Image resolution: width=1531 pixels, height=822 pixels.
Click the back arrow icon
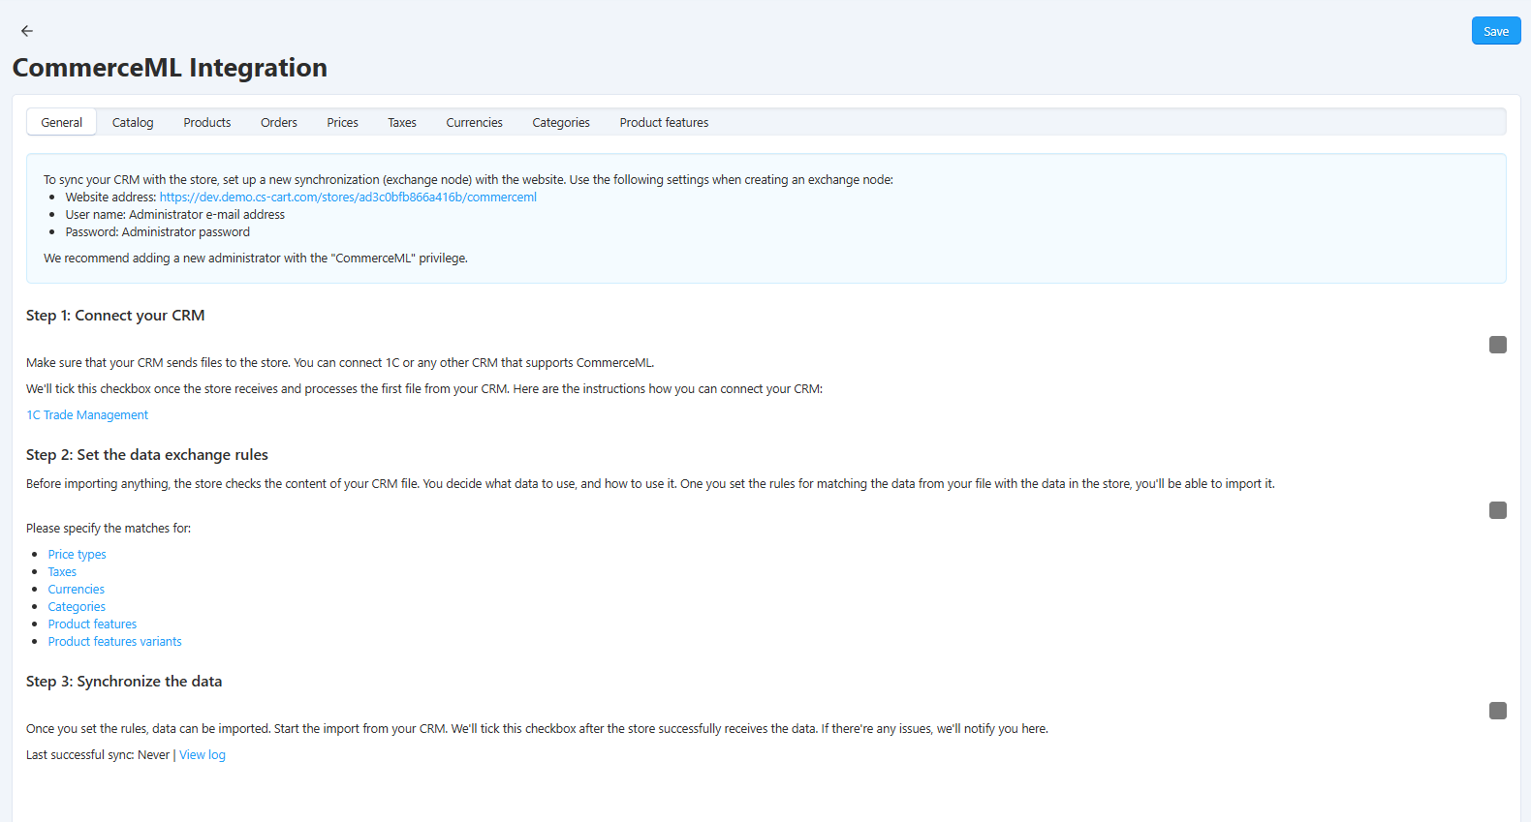[27, 31]
